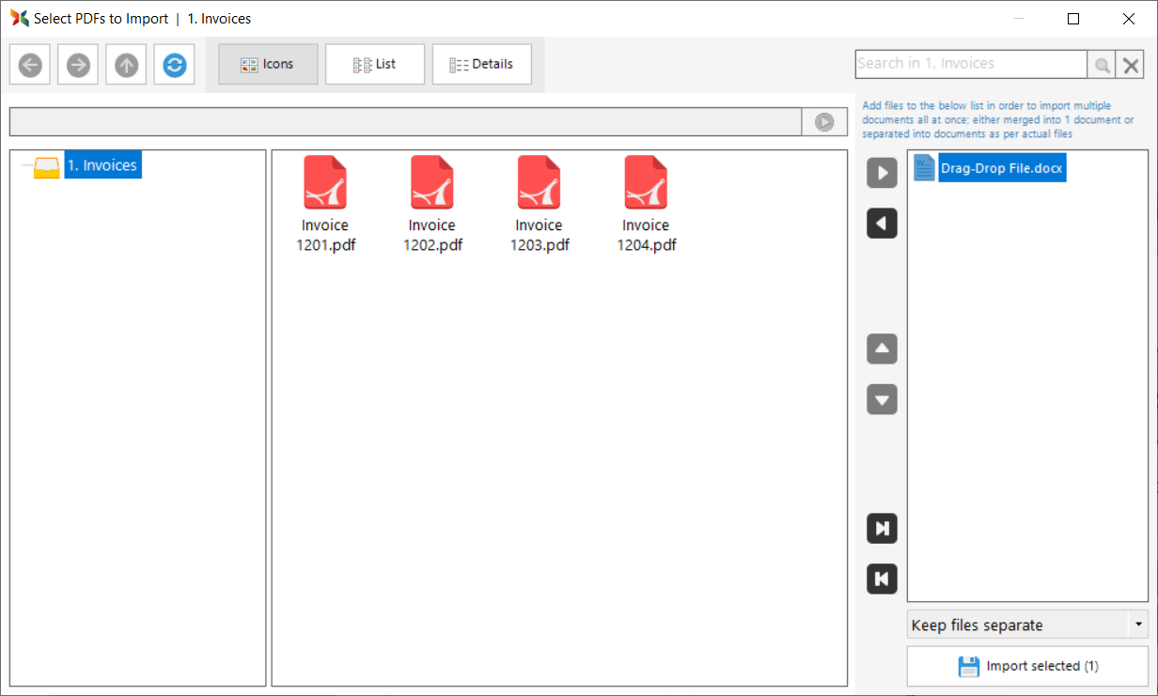Click the search magnifier button
This screenshot has width=1158, height=696.
[1102, 65]
